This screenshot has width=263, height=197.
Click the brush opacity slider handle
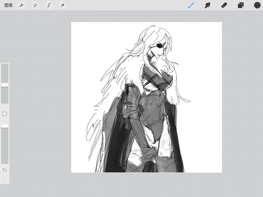[x=5, y=126]
